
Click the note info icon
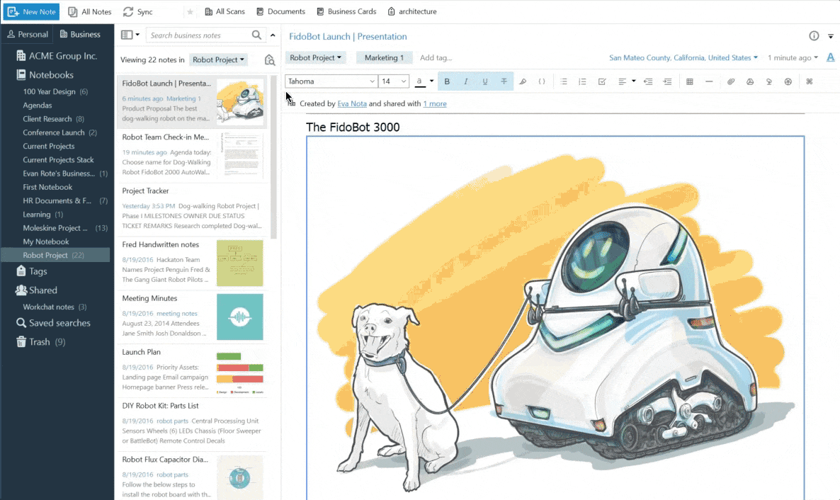[814, 36]
